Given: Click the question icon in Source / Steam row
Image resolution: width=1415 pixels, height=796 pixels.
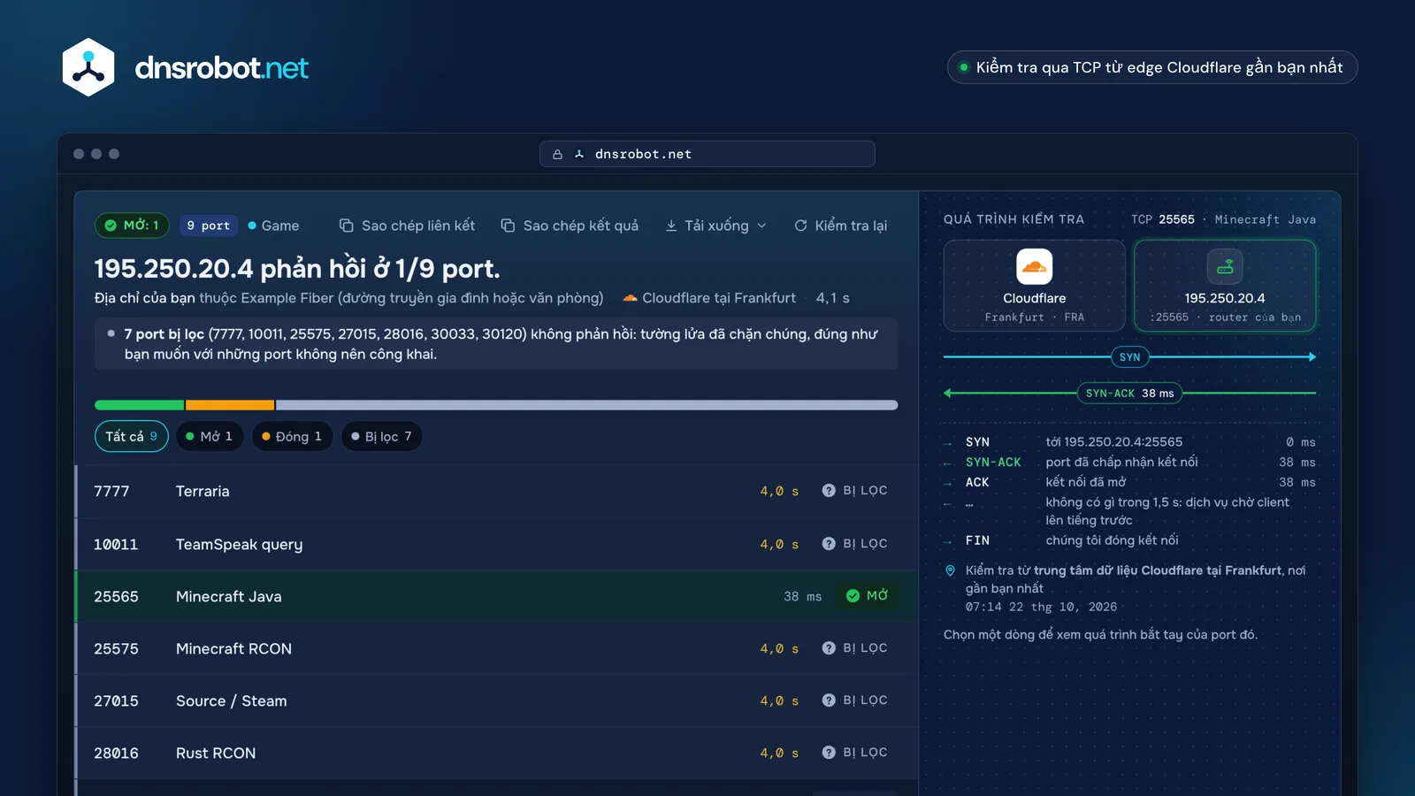Looking at the screenshot, I should click(829, 700).
